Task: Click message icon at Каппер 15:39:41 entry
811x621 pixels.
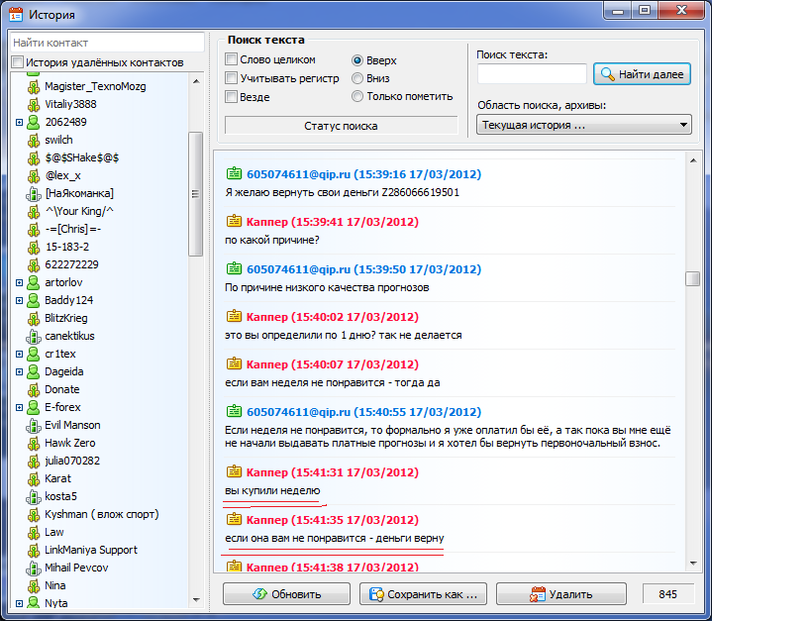Action: click(235, 221)
